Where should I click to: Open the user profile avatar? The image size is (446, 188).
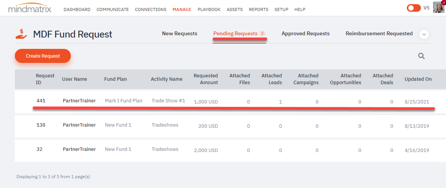(438, 7)
